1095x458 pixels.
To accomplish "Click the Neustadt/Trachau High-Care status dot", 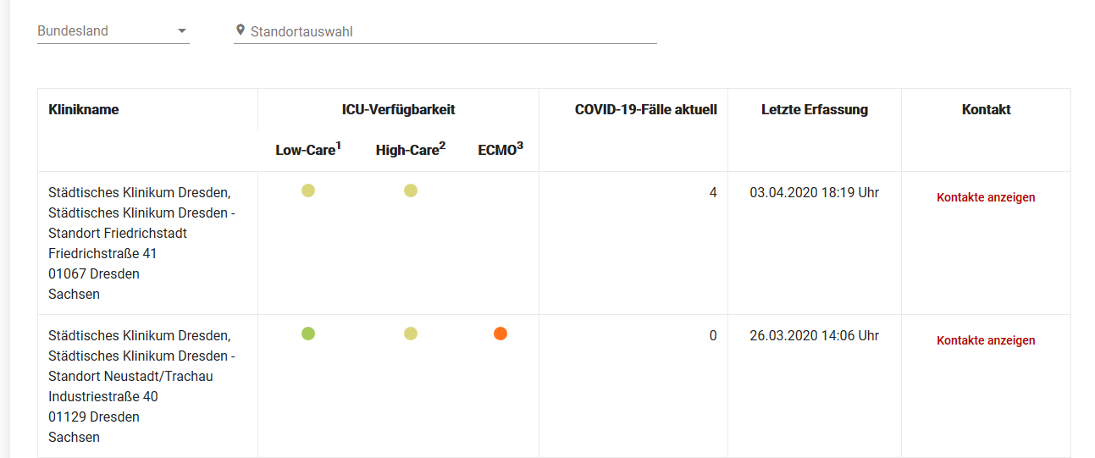I will pyautogui.click(x=411, y=334).
